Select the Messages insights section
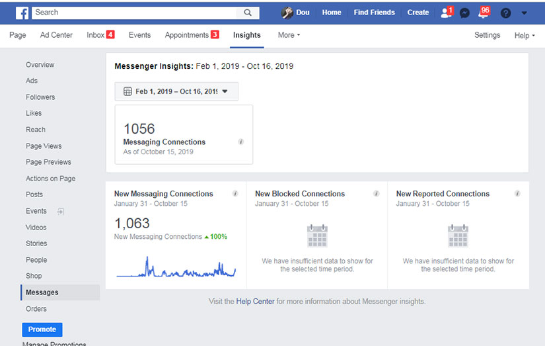 click(x=60, y=292)
